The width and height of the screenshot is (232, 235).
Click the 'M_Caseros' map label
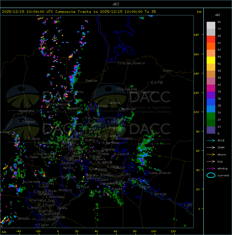tap(122, 154)
